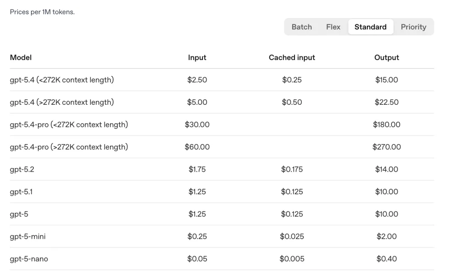Select the gpt-5.4 (>272K context length) row label

coord(62,102)
